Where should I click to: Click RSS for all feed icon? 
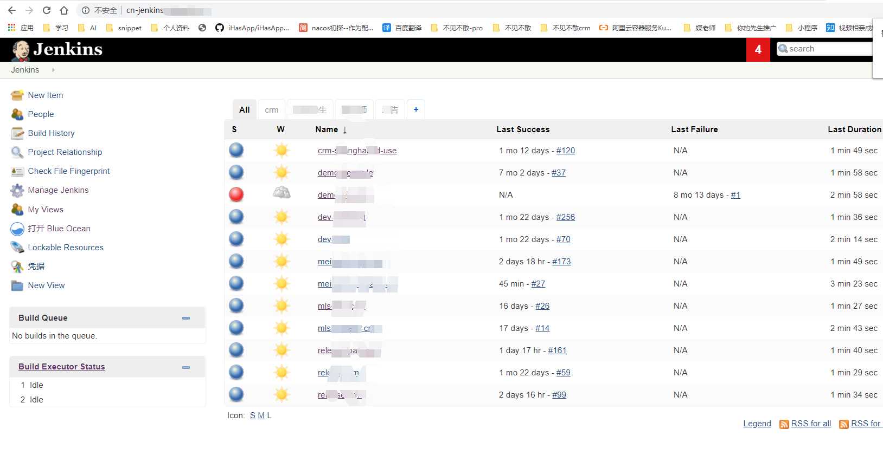(784, 424)
